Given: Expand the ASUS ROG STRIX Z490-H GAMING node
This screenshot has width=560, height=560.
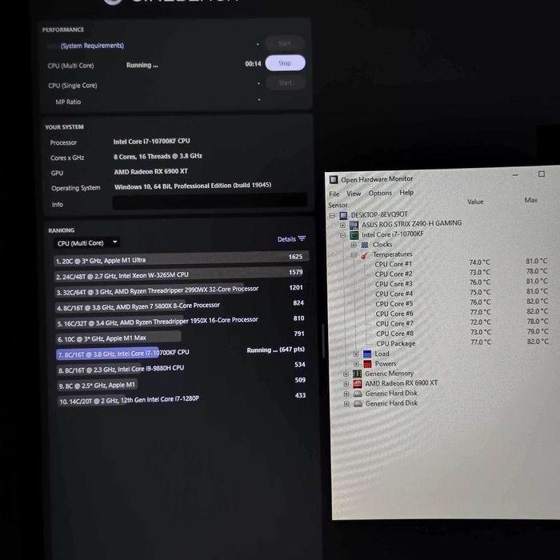Looking at the screenshot, I should point(343,226).
